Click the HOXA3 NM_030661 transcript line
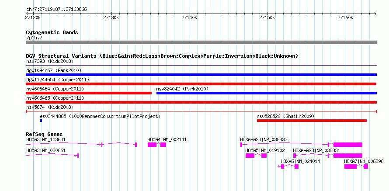The width and height of the screenshot is (389, 191). 52,155
